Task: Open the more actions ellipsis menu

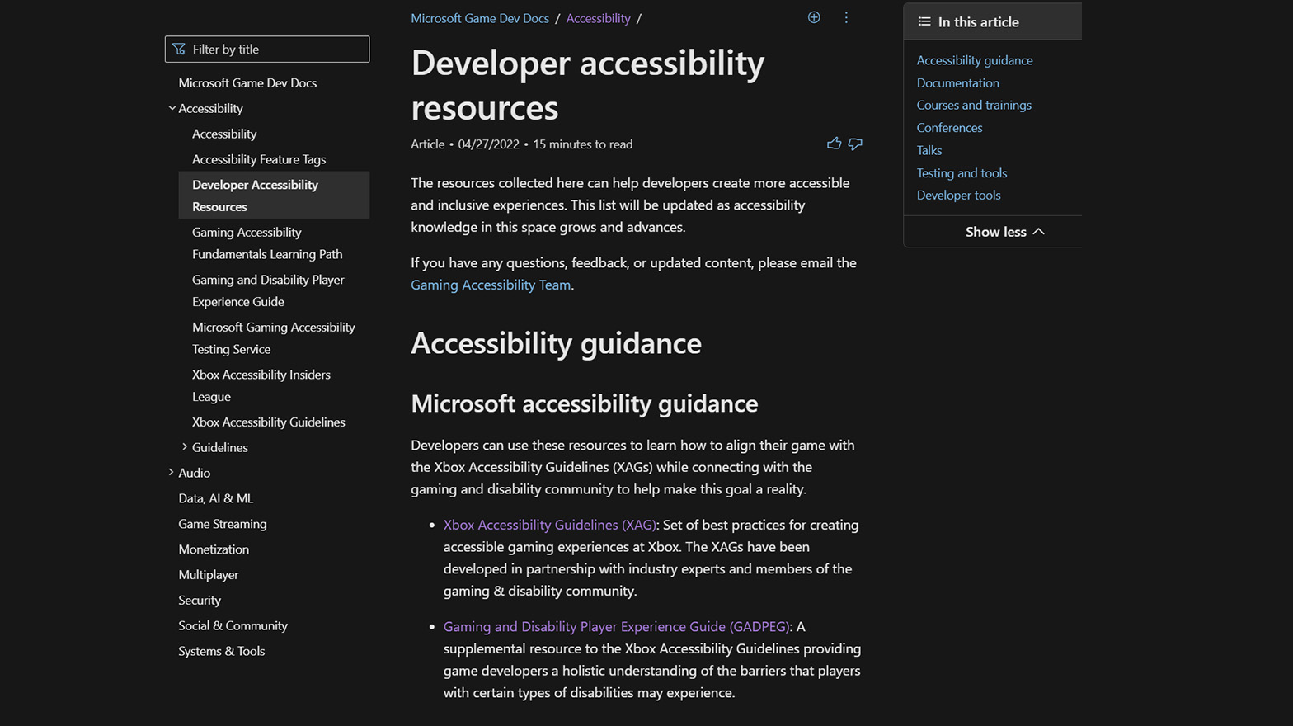Action: [x=846, y=17]
